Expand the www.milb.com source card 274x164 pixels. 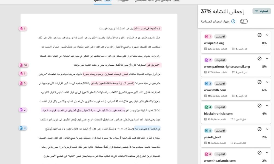(267, 82)
